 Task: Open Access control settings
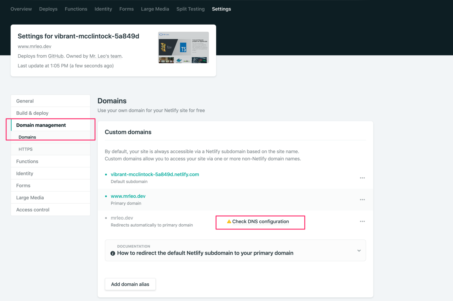click(x=50, y=210)
